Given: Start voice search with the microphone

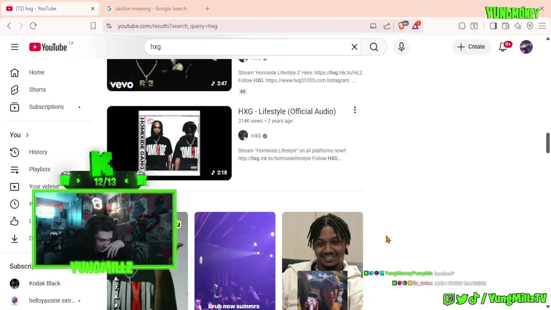Looking at the screenshot, I should coord(401,47).
